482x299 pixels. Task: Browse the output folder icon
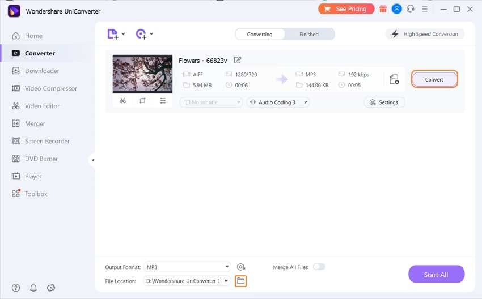click(240, 281)
